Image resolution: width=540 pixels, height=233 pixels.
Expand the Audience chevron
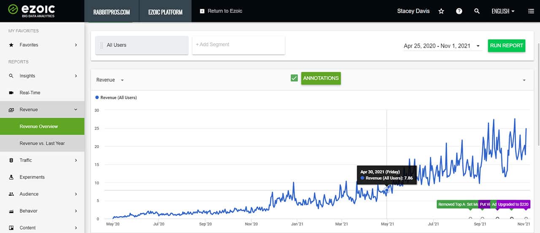(x=76, y=194)
